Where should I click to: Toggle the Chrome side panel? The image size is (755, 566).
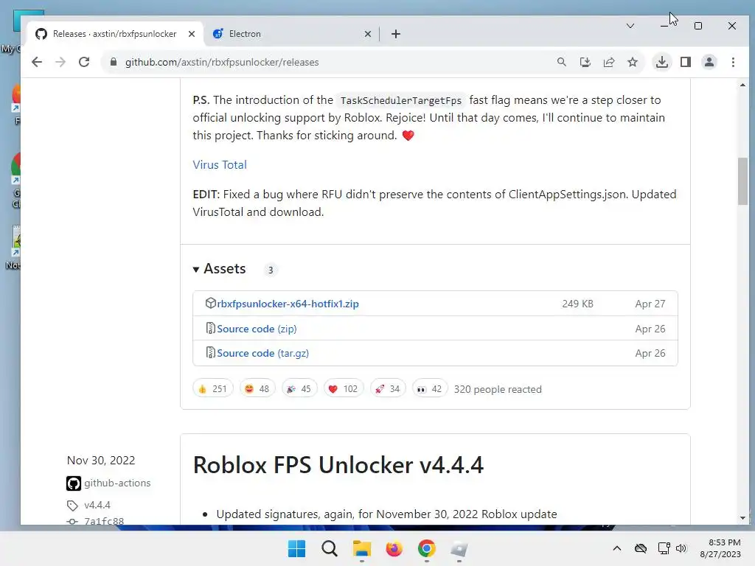(x=686, y=62)
